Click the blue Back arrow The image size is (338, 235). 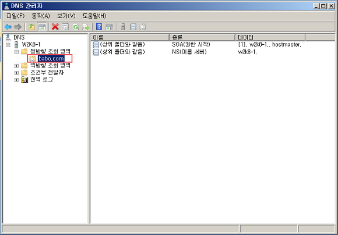8,27
